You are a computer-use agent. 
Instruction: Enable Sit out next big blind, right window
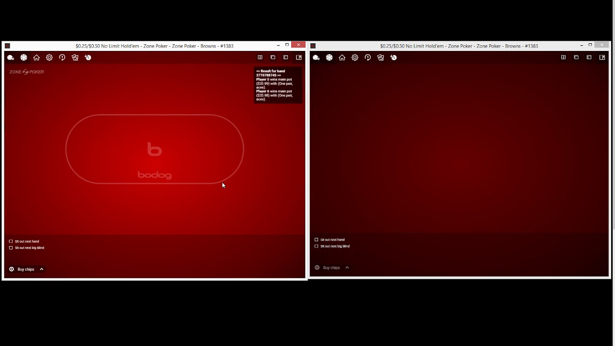316,246
